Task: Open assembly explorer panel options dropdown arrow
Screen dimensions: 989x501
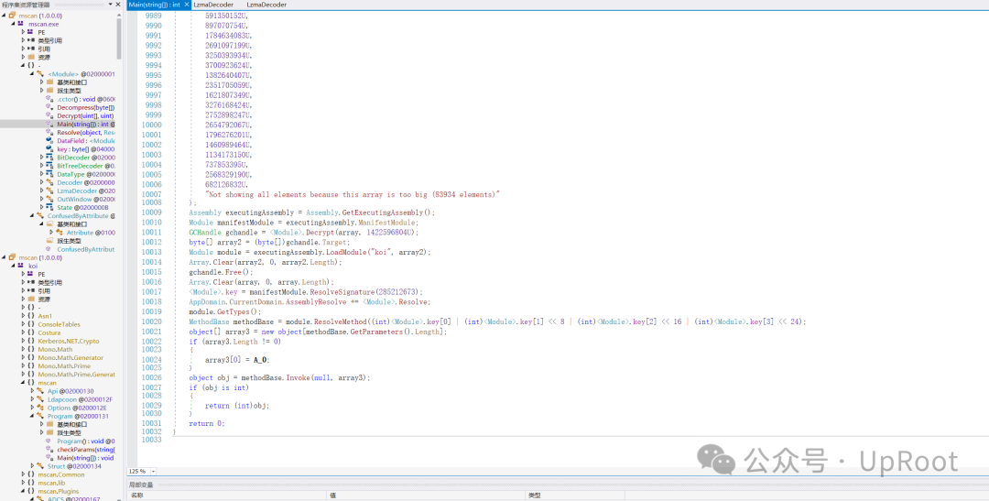Action: 110,5
